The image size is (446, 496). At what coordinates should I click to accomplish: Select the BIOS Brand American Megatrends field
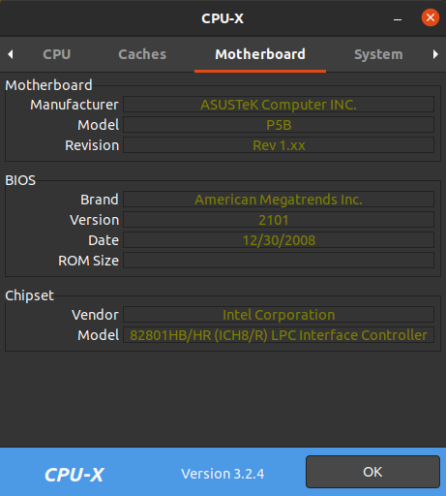coord(279,200)
